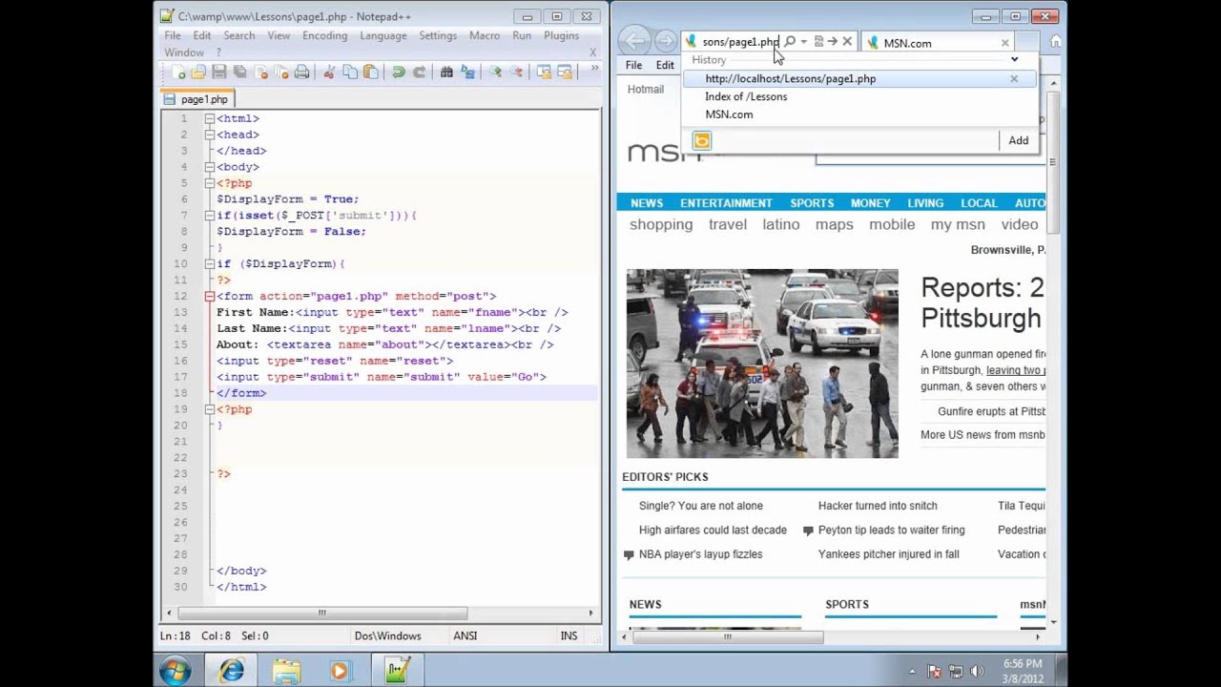The width and height of the screenshot is (1221, 687).
Task: Click Windows Explorer folder on taskbar
Action: pyautogui.click(x=286, y=672)
